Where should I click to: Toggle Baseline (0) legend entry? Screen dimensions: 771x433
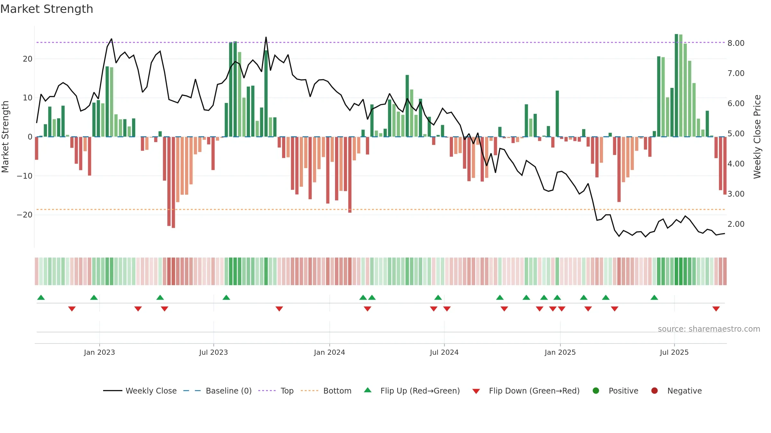tap(217, 391)
